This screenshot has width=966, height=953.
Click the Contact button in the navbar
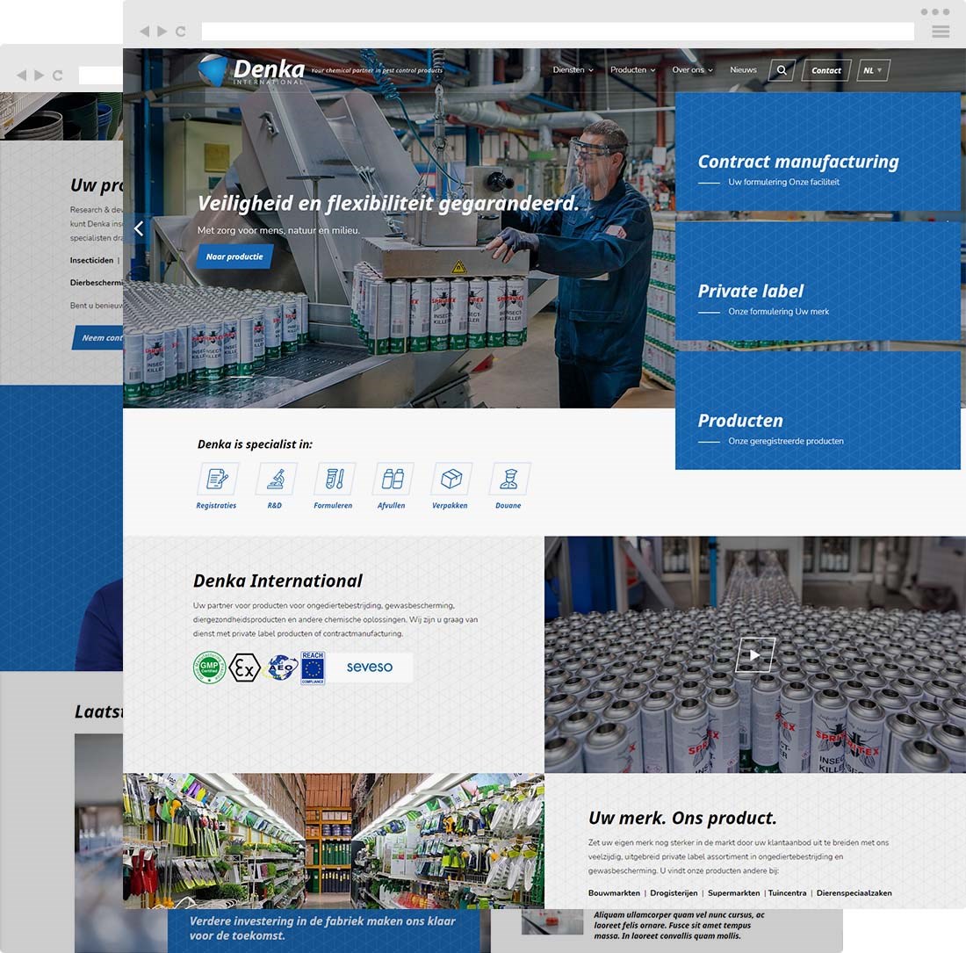tap(825, 70)
